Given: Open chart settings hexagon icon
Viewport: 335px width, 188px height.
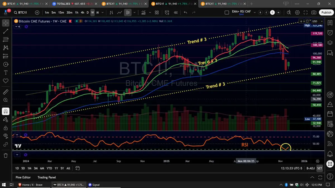Looking at the screenshot, I should pos(297,13).
